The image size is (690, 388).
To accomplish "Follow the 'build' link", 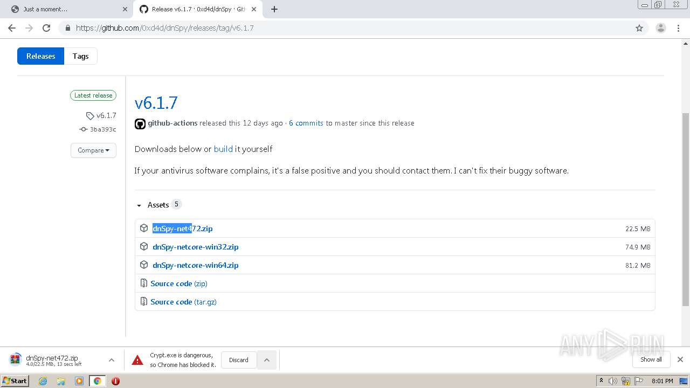I will pyautogui.click(x=223, y=149).
